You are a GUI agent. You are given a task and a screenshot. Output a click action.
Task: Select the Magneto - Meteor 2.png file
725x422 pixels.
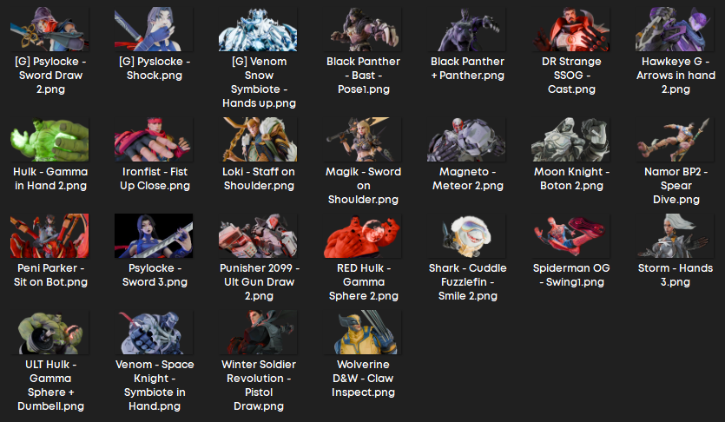point(466,140)
